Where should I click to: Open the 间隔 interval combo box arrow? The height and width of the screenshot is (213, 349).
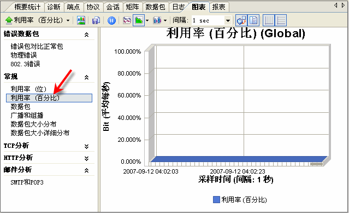coord(228,21)
